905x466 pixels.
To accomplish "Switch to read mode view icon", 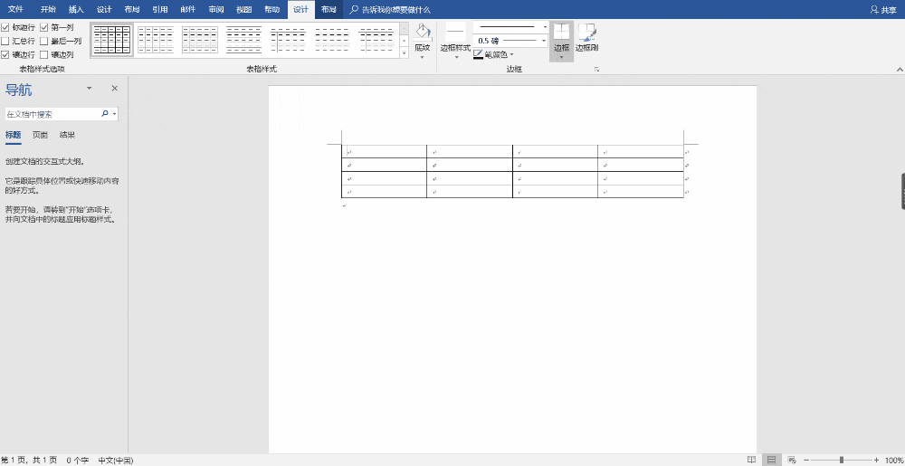I will tap(751, 460).
